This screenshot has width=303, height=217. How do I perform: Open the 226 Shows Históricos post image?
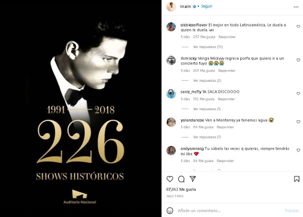80,108
